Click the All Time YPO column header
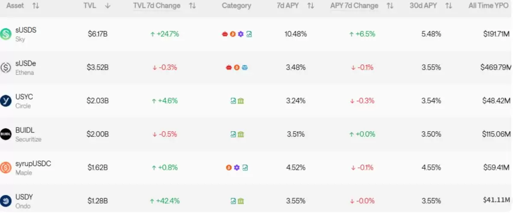The image size is (513, 213). 488,6
